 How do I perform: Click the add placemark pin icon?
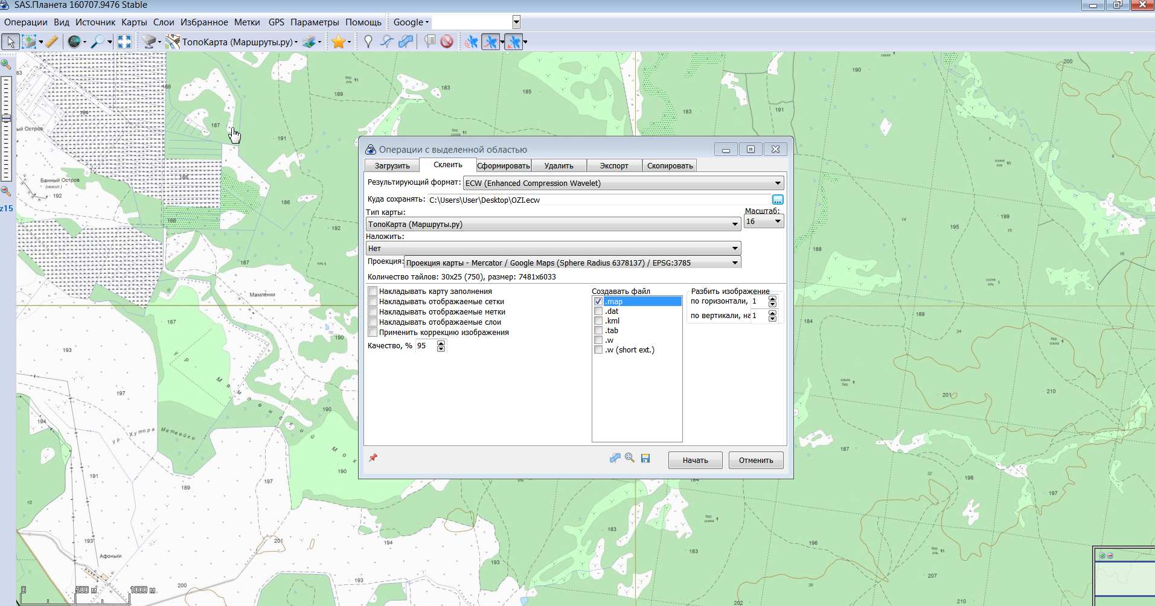(368, 42)
